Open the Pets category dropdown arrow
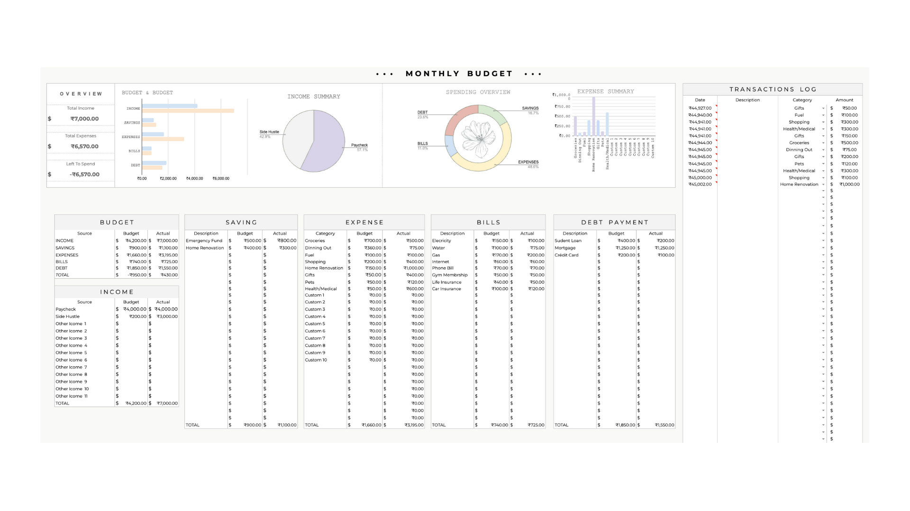 click(x=823, y=164)
